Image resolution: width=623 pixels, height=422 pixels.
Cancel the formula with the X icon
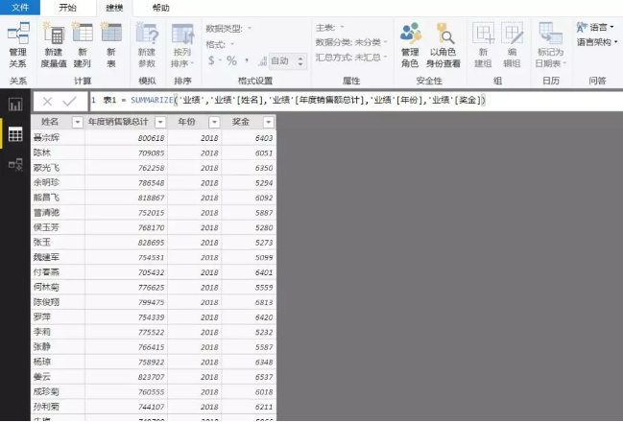pyautogui.click(x=47, y=102)
